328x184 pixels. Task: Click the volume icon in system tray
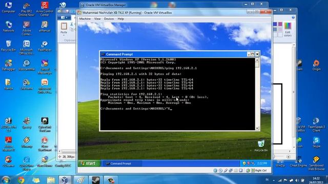click(x=297, y=180)
